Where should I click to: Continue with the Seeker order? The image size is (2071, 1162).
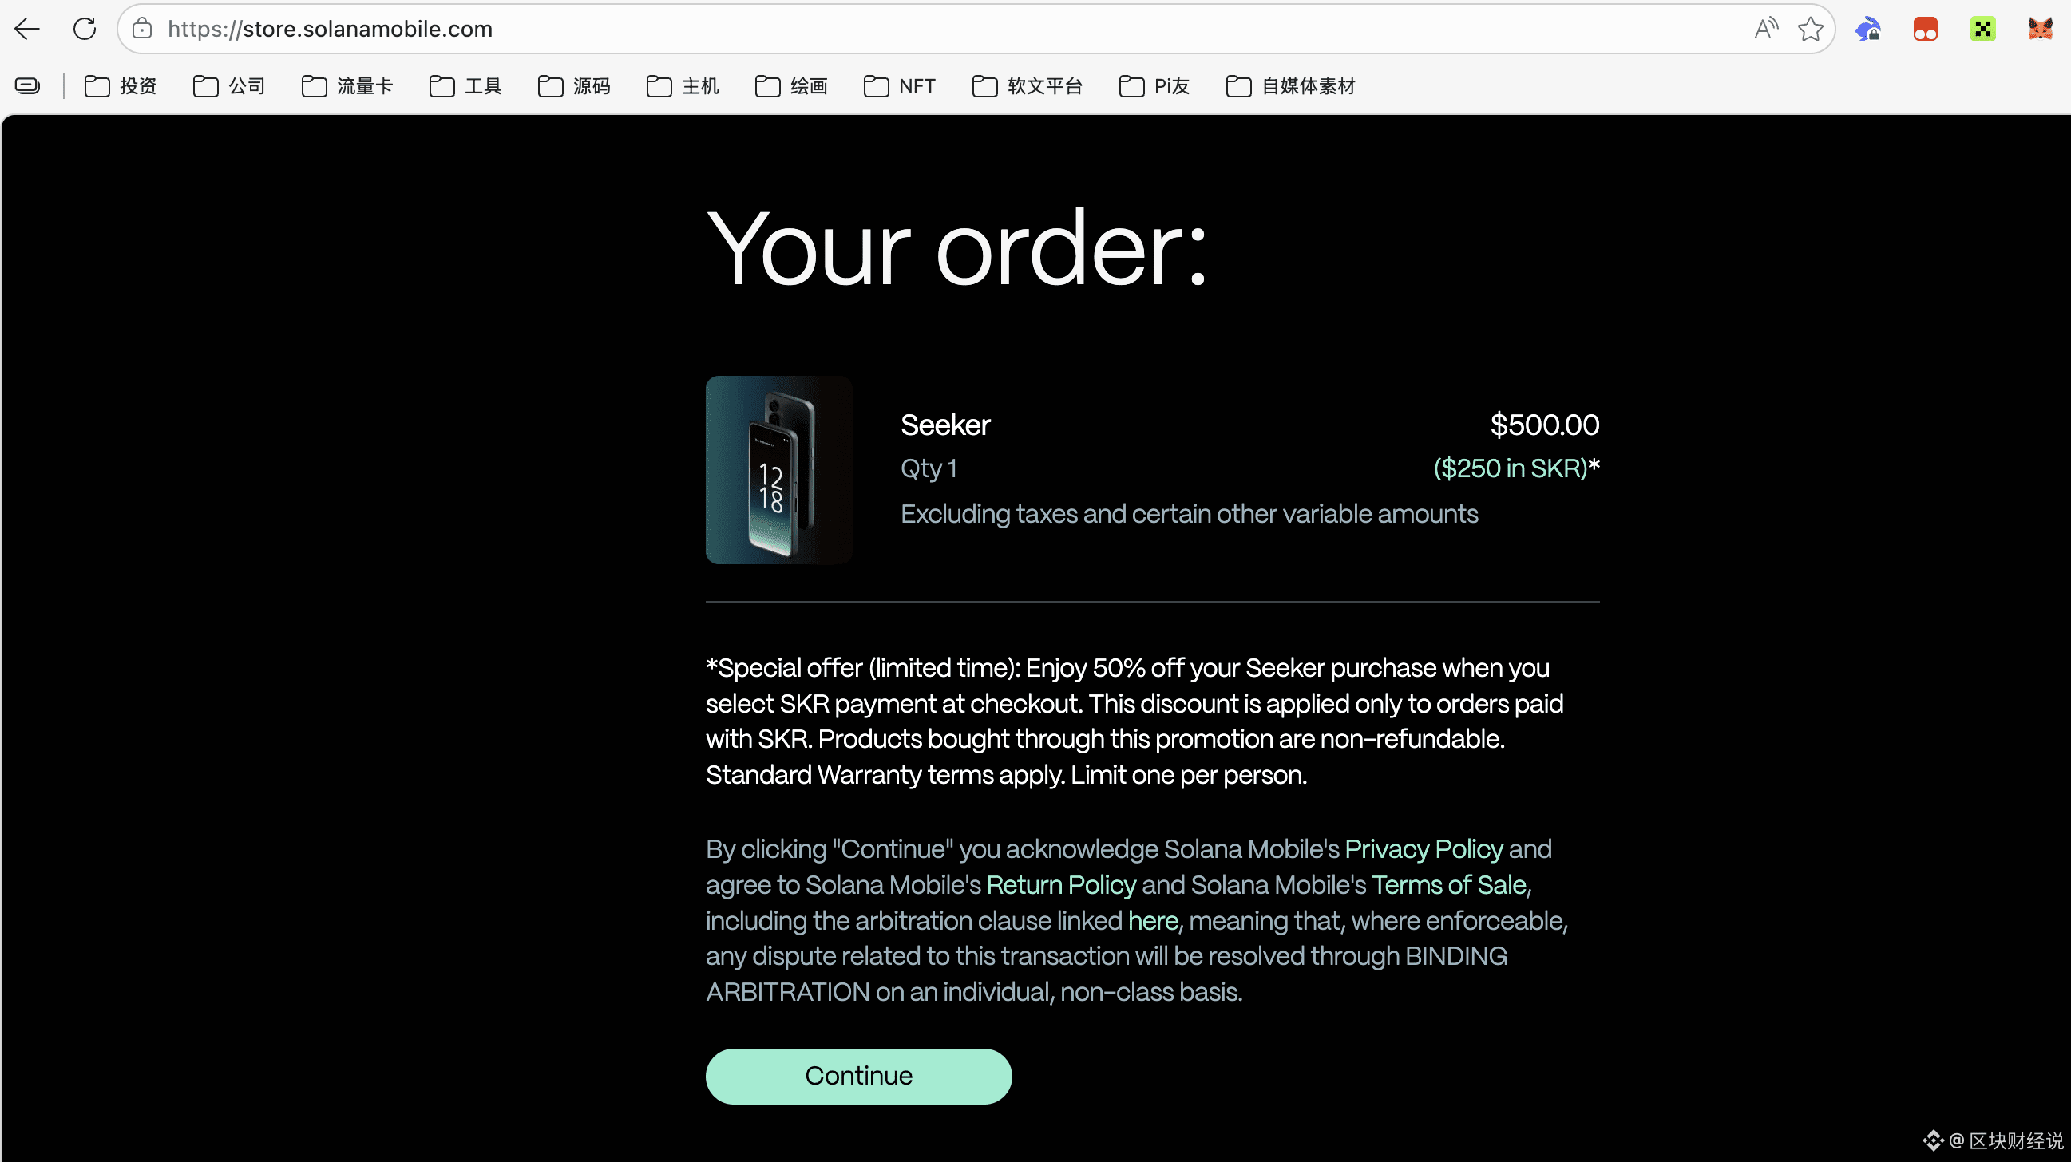858,1076
